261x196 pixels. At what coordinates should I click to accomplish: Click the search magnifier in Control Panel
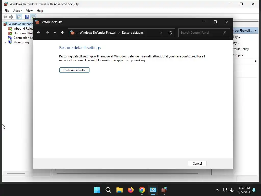pos(225,33)
